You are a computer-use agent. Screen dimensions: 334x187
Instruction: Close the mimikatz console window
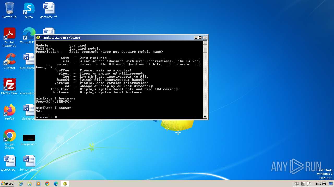point(205,38)
